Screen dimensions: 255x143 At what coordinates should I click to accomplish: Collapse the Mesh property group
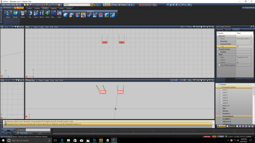click(x=218, y=55)
